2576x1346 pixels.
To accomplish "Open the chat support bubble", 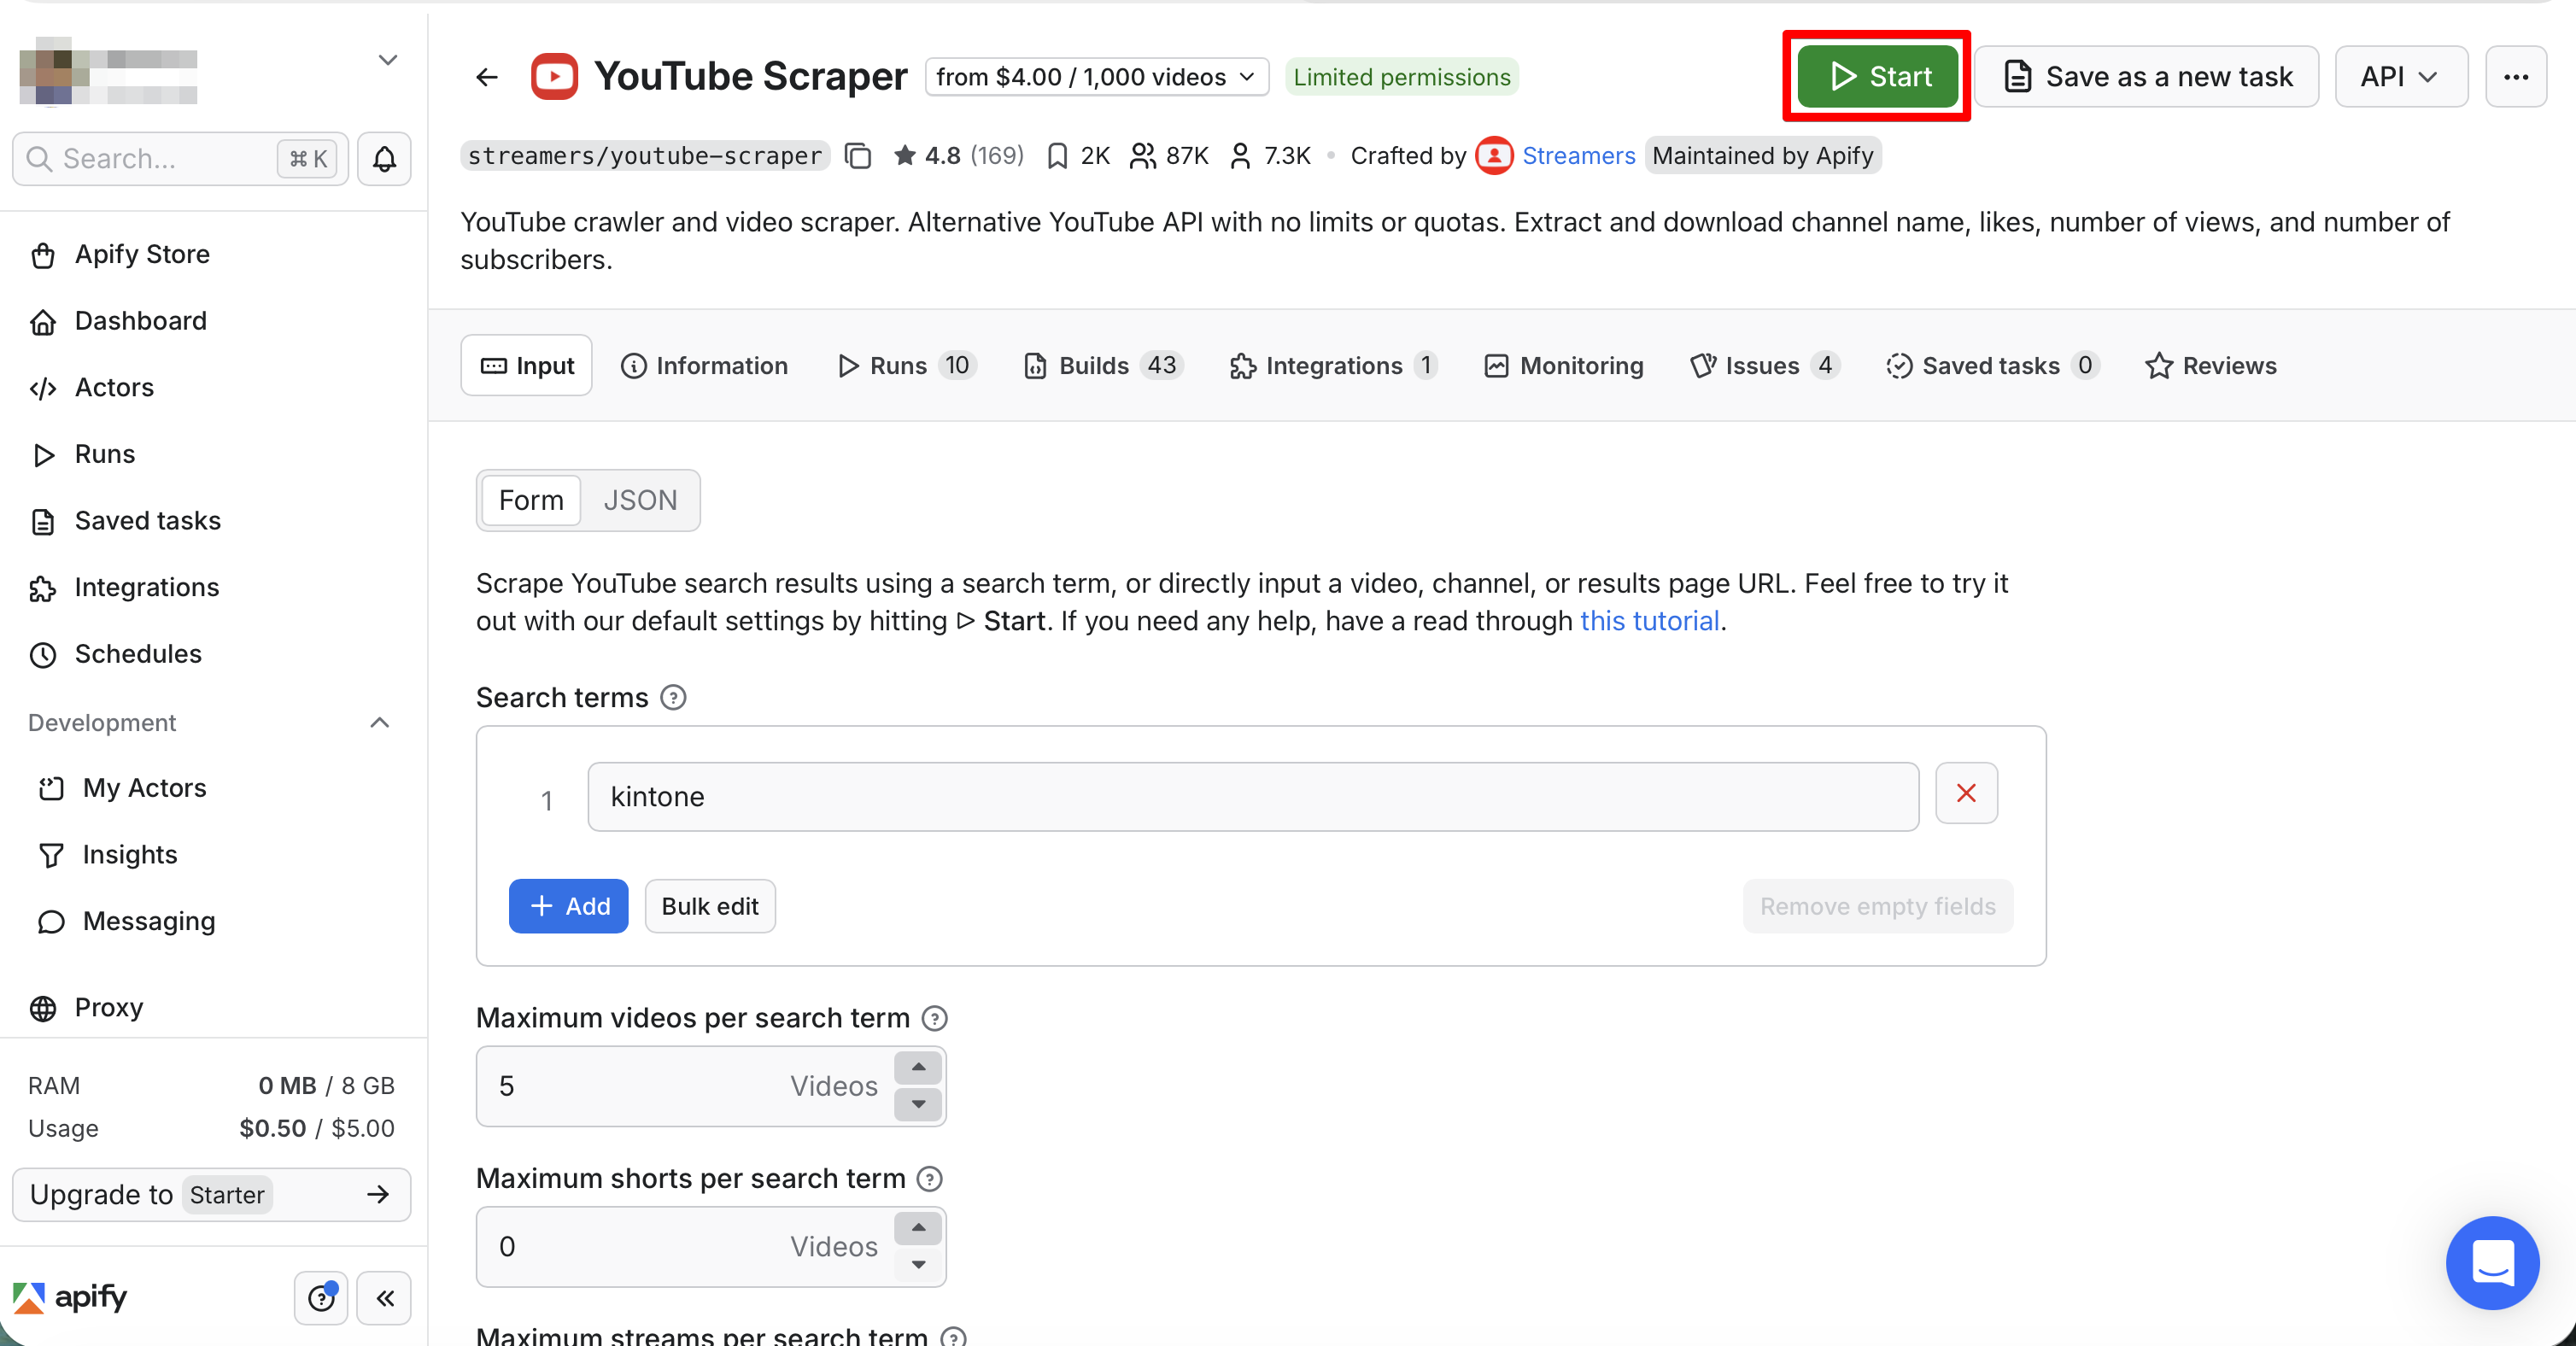I will [2492, 1262].
